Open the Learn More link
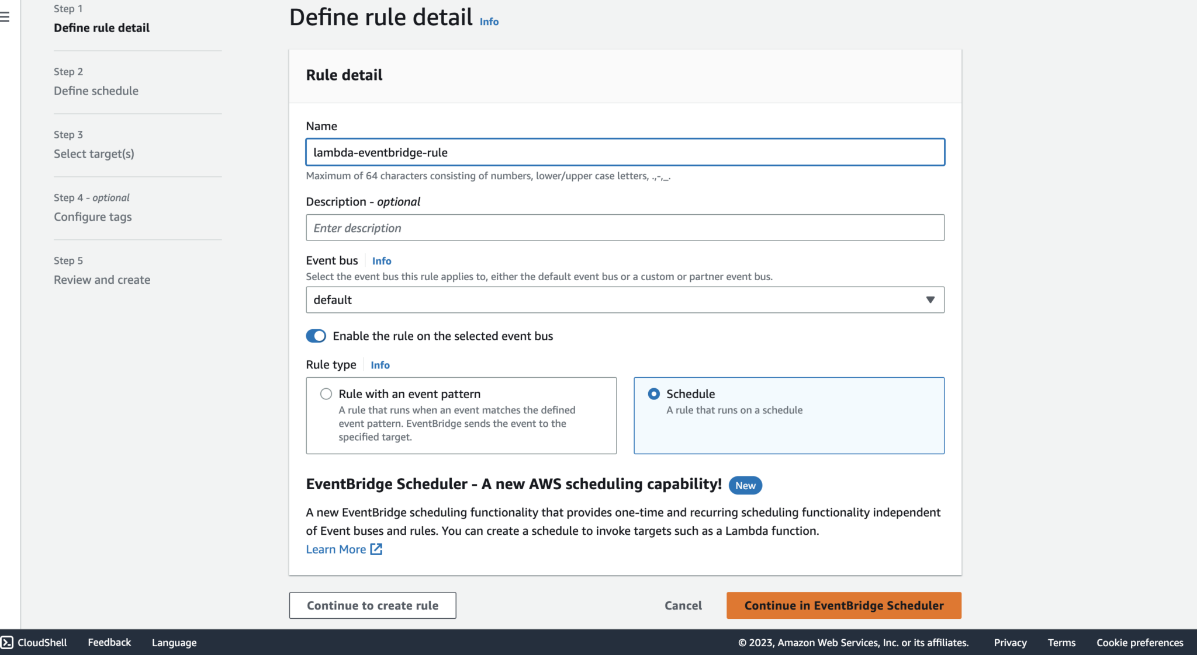 pyautogui.click(x=335, y=549)
